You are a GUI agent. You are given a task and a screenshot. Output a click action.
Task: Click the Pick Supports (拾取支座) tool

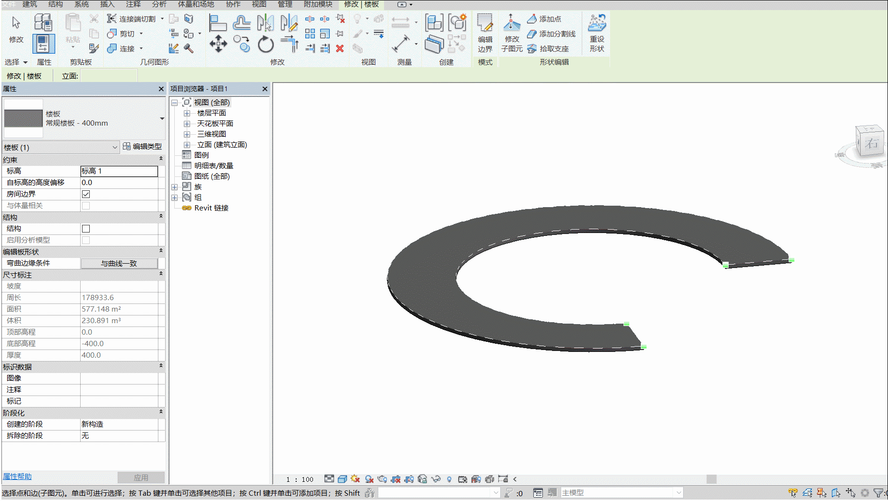(x=548, y=48)
